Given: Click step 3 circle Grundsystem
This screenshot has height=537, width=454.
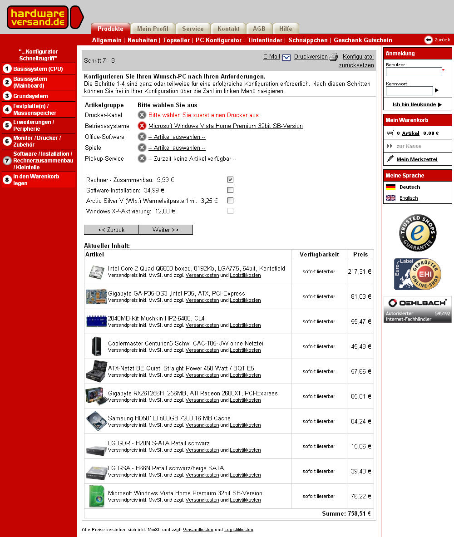Looking at the screenshot, I should click(7, 96).
